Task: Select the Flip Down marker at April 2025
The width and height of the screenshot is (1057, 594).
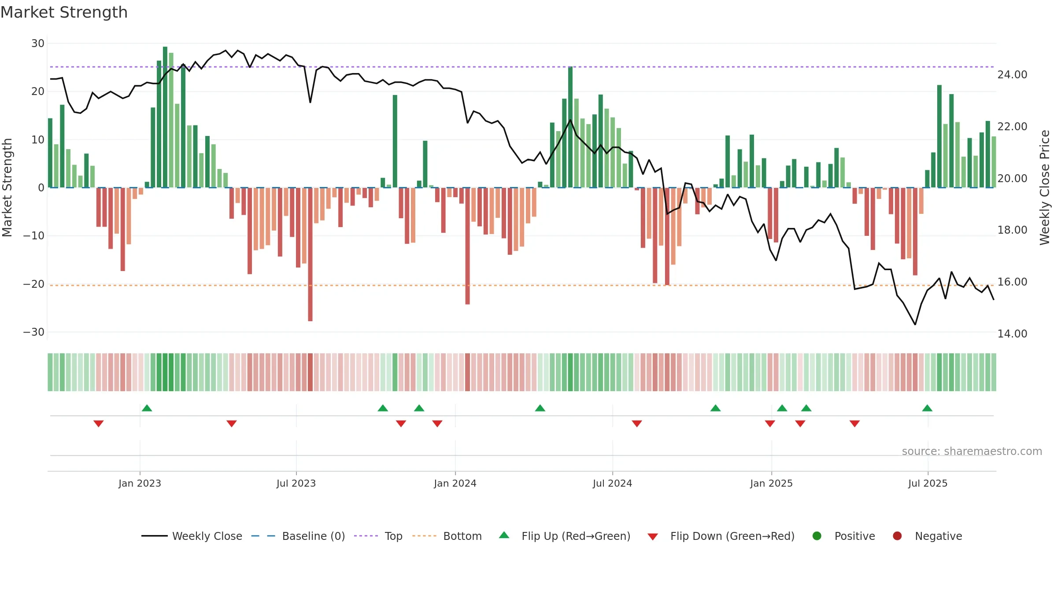Action: pos(855,423)
